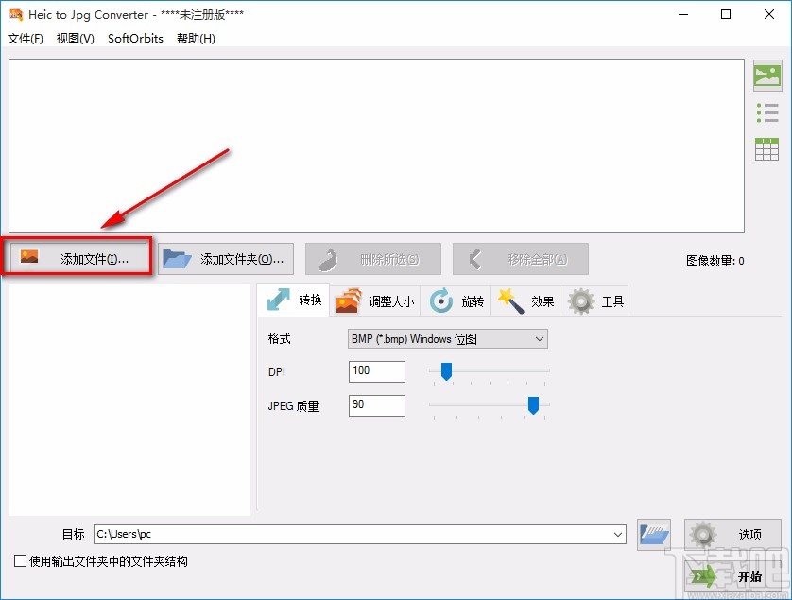
Task: Adjust the JPEG 质量 quality slider
Action: click(533, 406)
